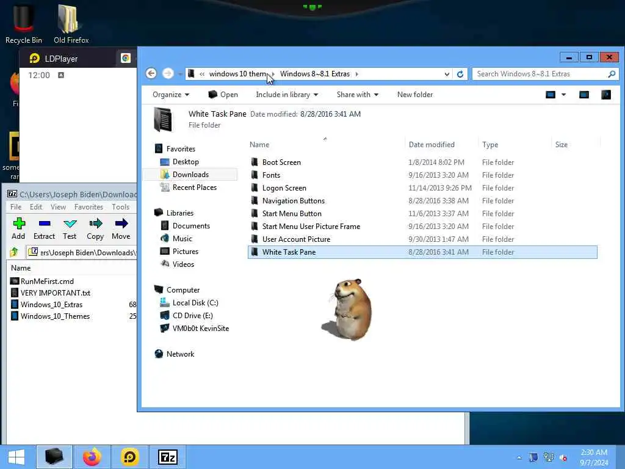Sort by the Type column header
The image size is (625, 469).
[x=490, y=144]
